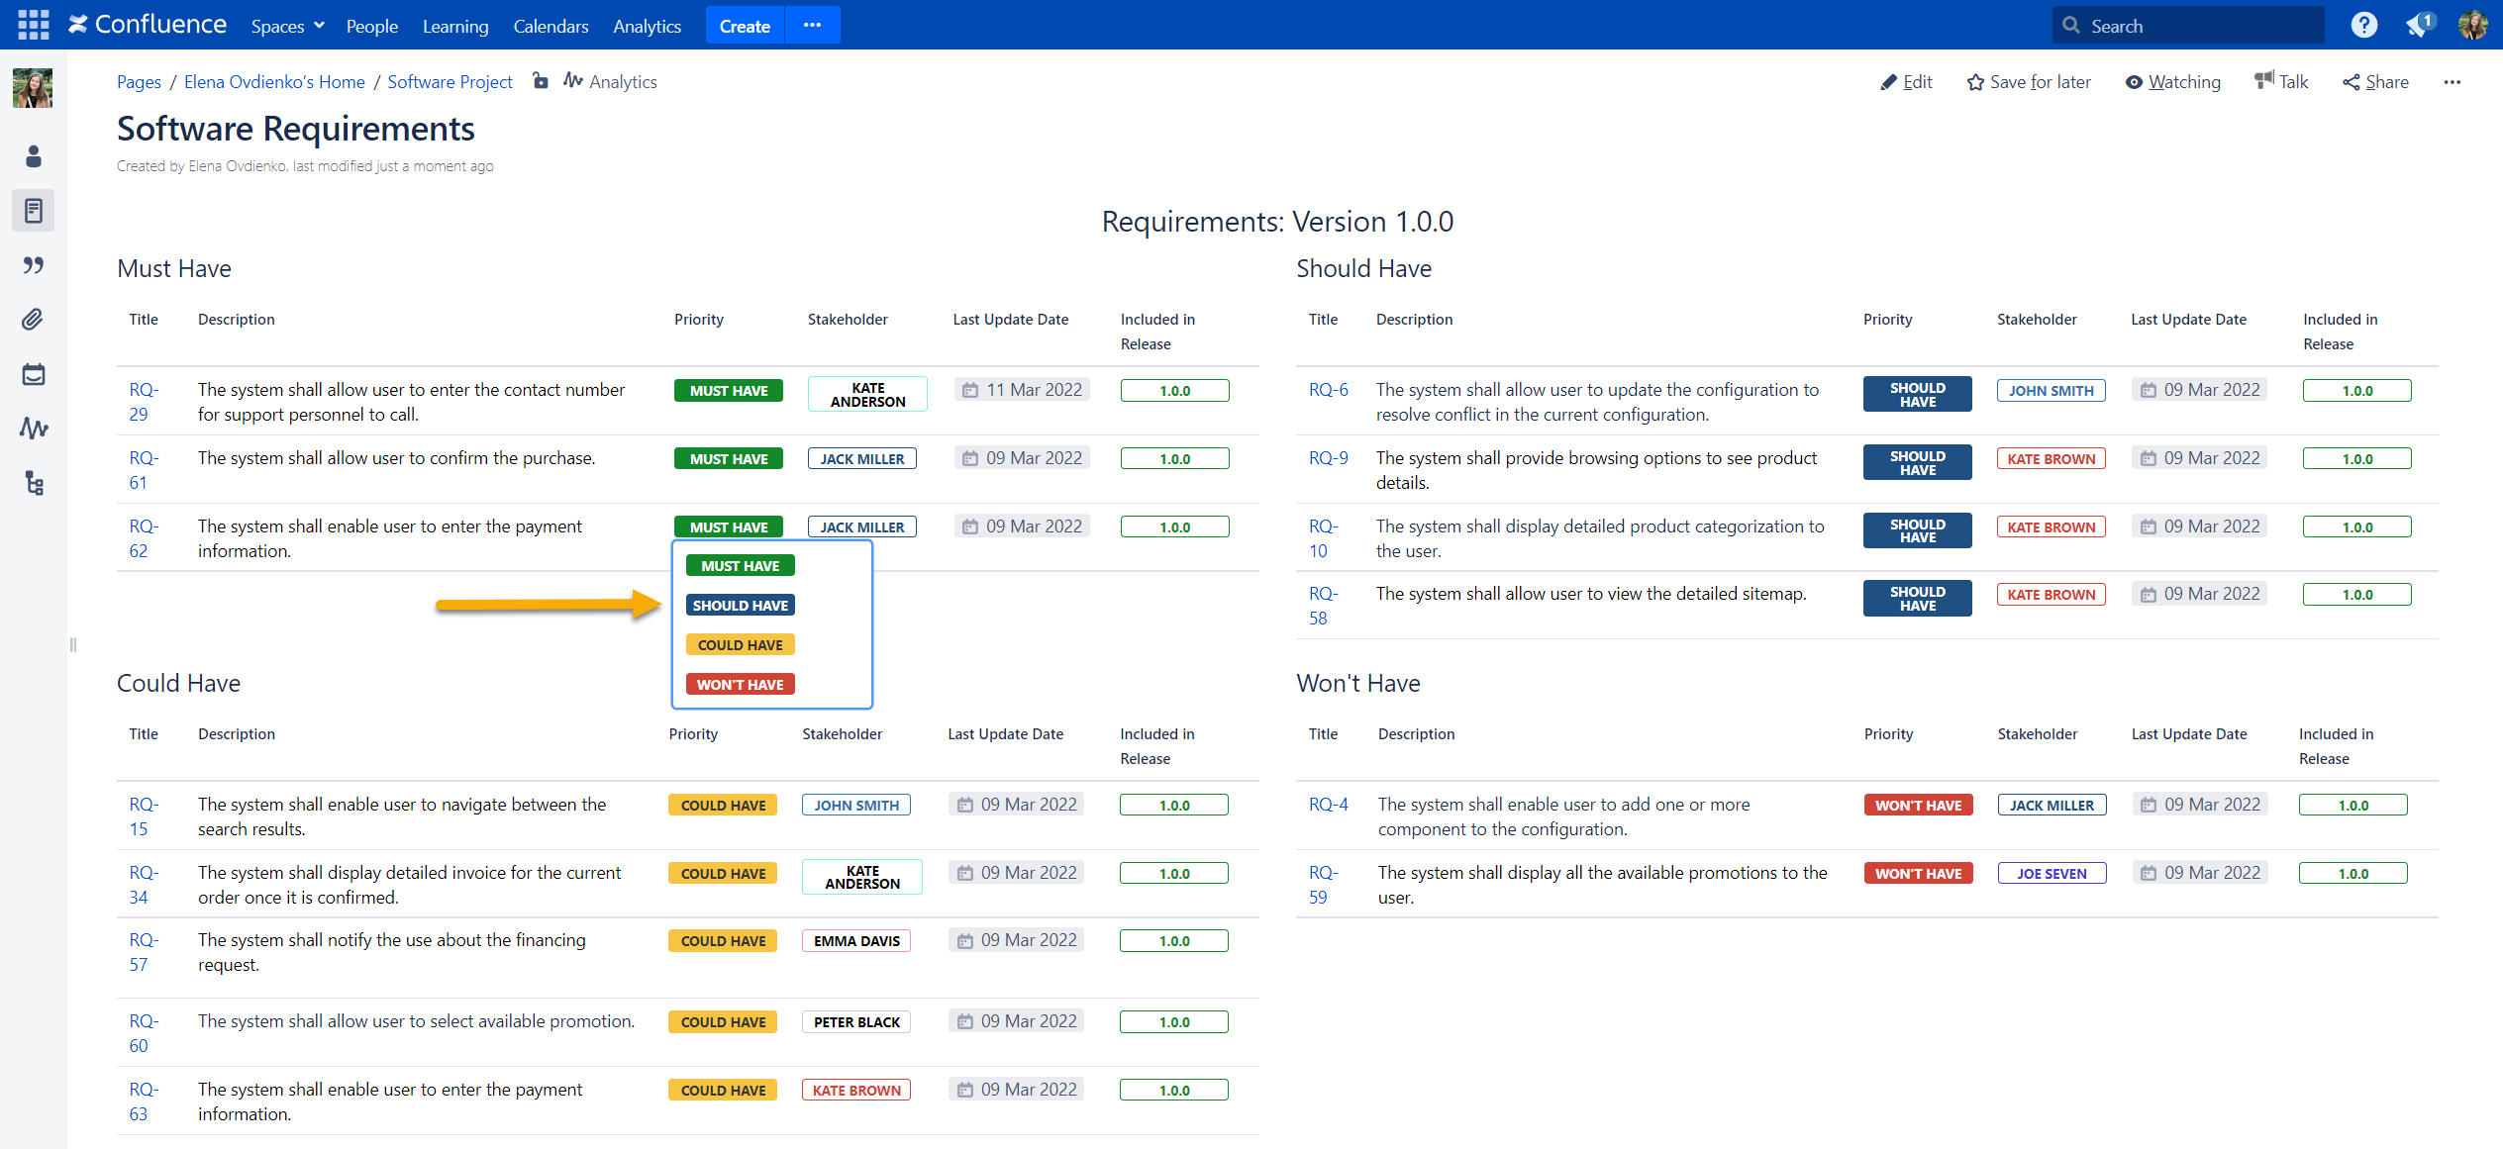2503x1149 pixels.
Task: Open sidebar analytics wave icon
Action: pos(33,429)
